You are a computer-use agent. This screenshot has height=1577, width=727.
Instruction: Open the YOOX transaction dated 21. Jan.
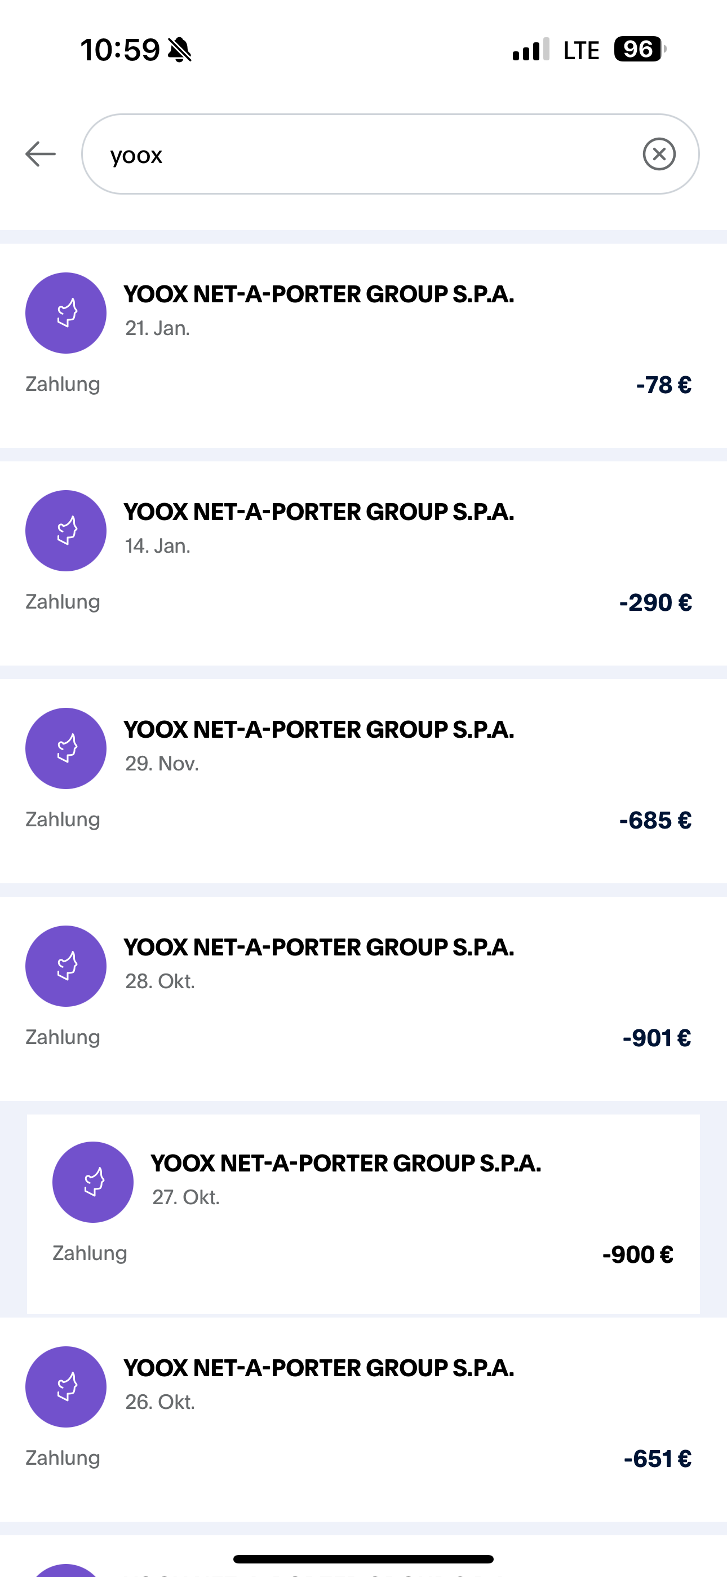coord(318,295)
